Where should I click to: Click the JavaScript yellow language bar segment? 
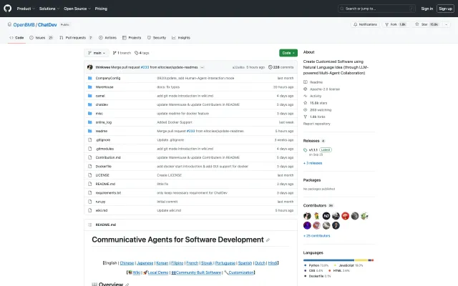coord(361,260)
